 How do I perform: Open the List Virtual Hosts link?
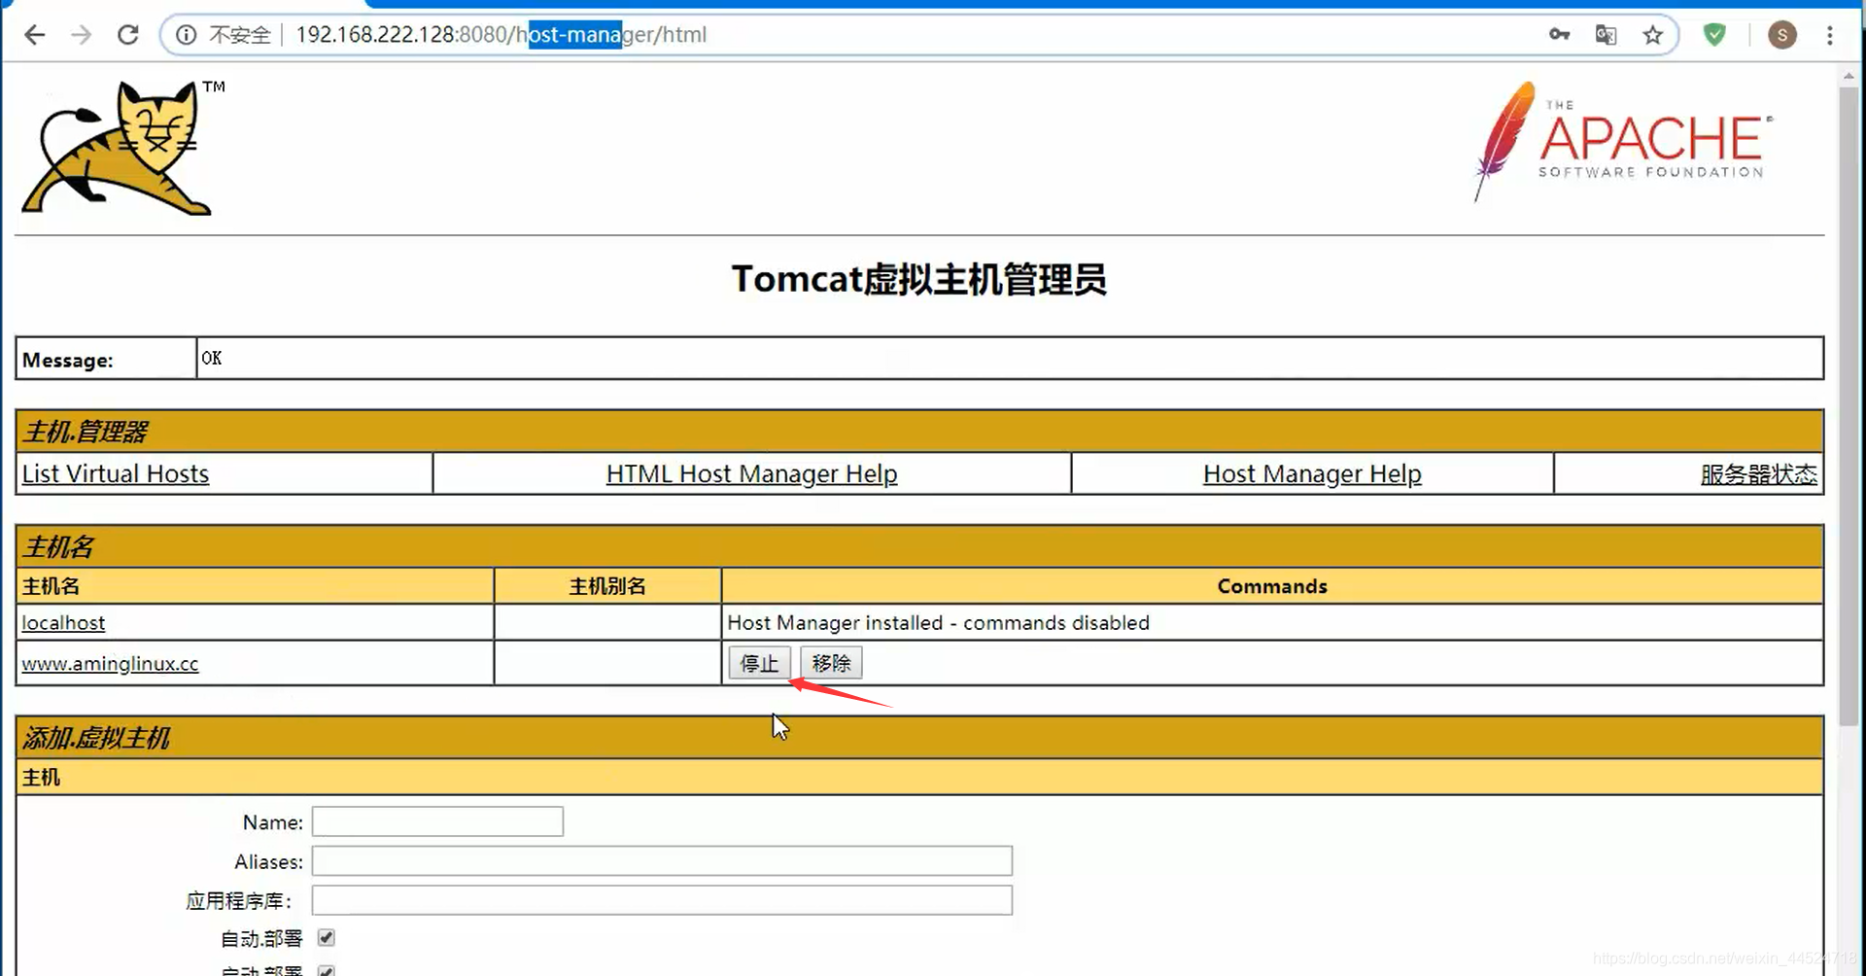click(116, 473)
